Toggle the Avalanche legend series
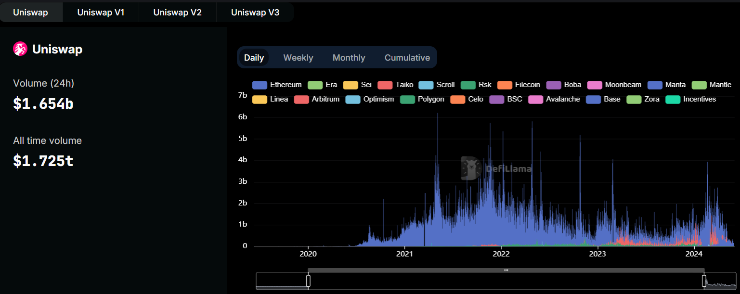This screenshot has height=294, width=740. (x=554, y=99)
